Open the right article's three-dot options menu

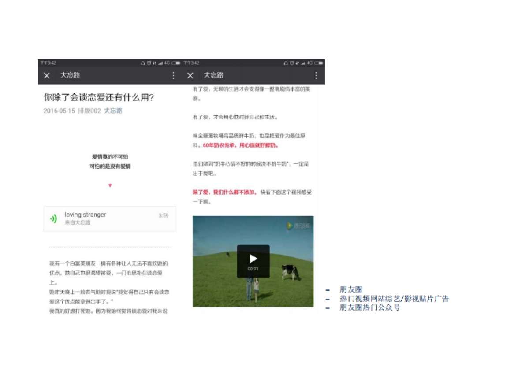coord(316,75)
